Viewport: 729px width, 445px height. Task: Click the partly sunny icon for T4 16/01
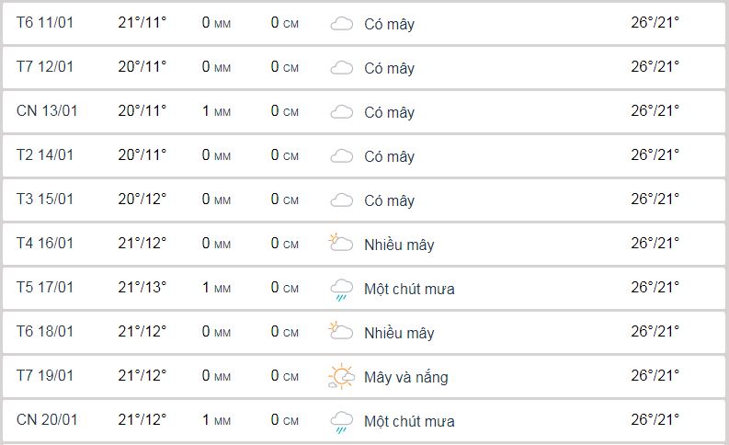pos(341,243)
